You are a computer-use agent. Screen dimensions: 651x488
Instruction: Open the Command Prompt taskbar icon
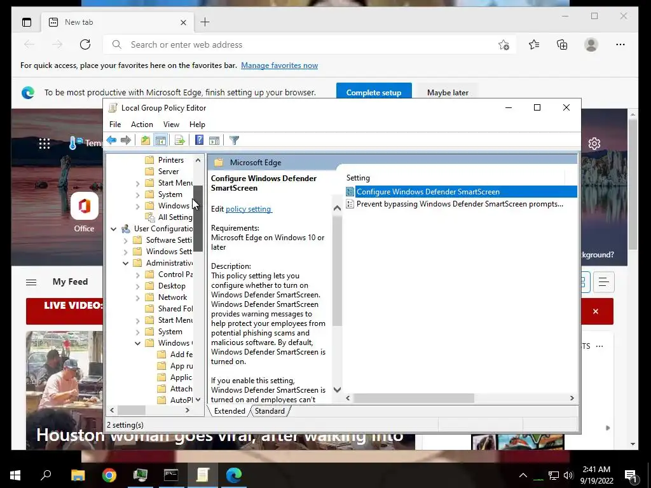click(171, 475)
